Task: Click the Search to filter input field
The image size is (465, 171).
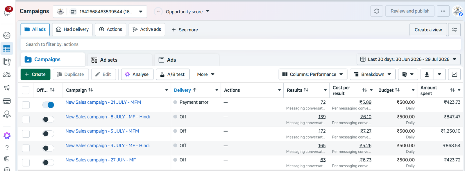Action: point(240,44)
